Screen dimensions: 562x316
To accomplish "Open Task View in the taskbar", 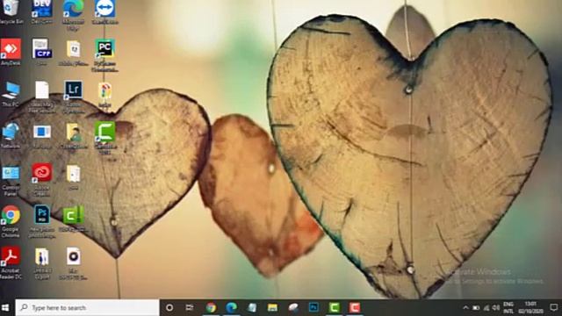I will [190, 307].
